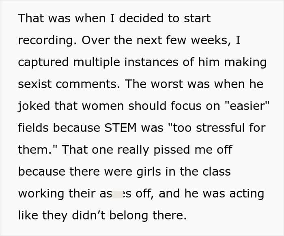This screenshot has height=236, width=284.
Task: Click the word "girls"
Action: (x=148, y=172)
